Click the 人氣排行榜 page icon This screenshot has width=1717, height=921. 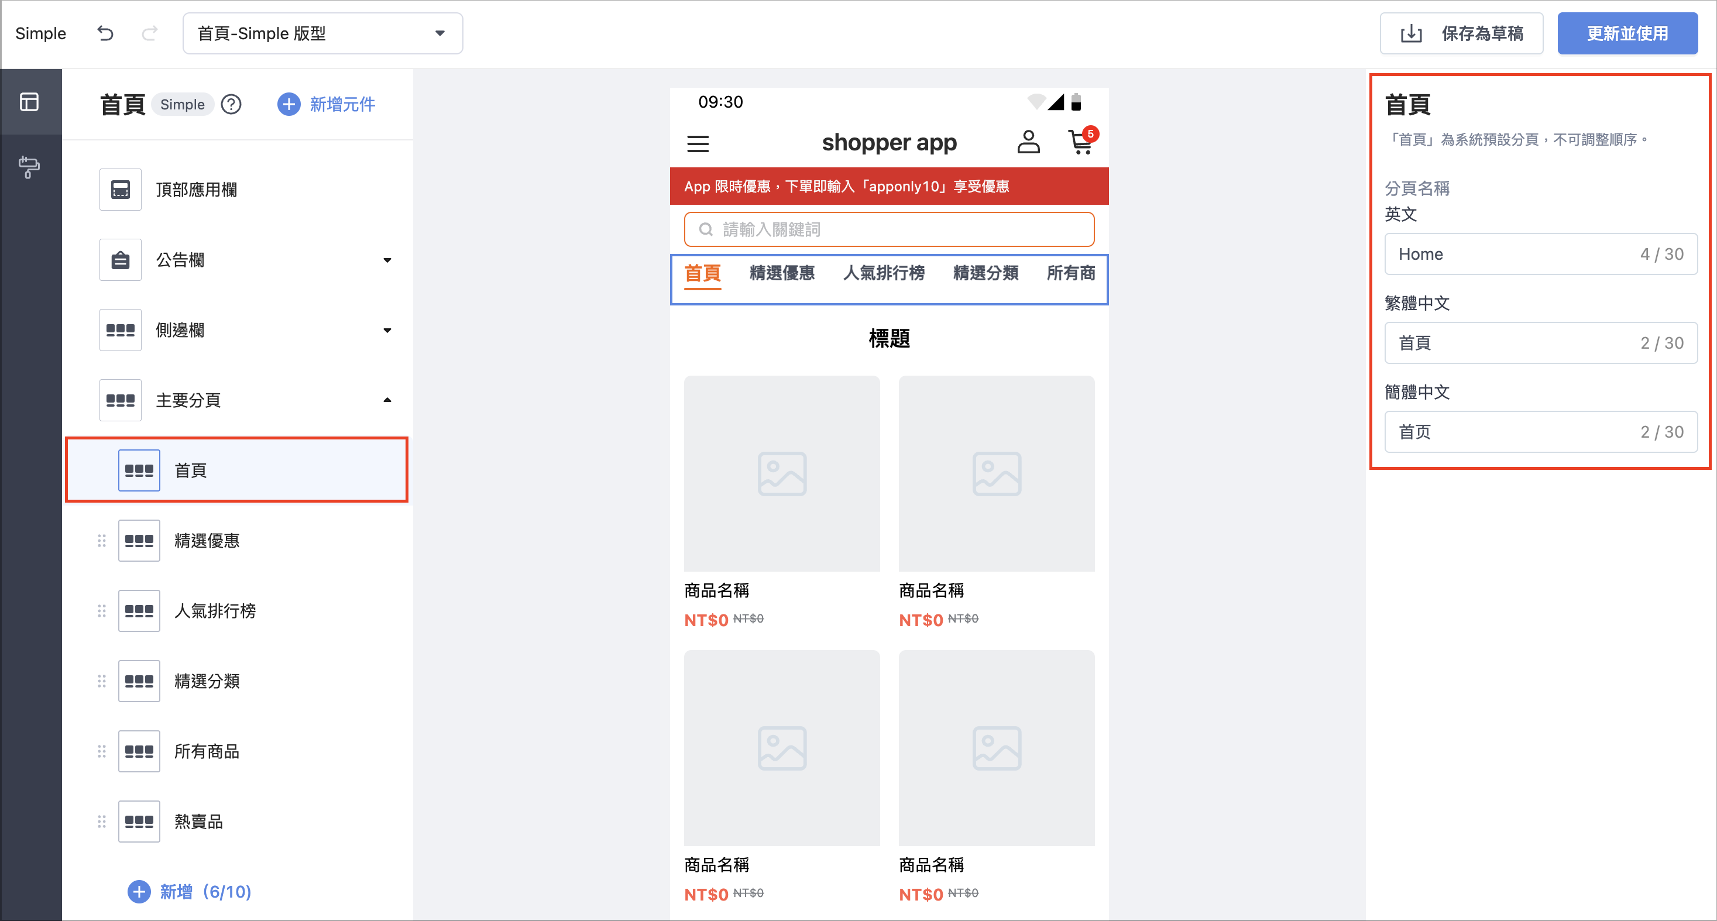coord(139,610)
